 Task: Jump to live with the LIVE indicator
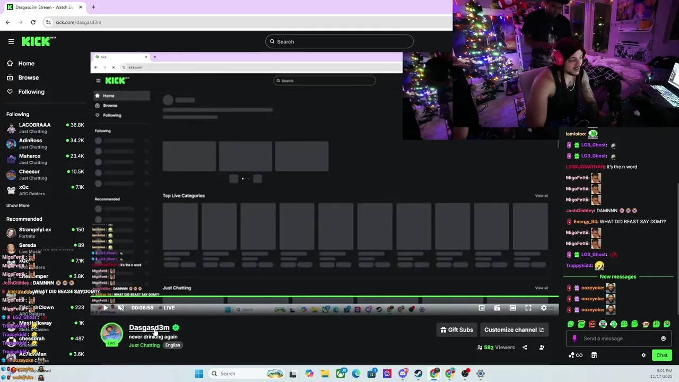pyautogui.click(x=166, y=308)
